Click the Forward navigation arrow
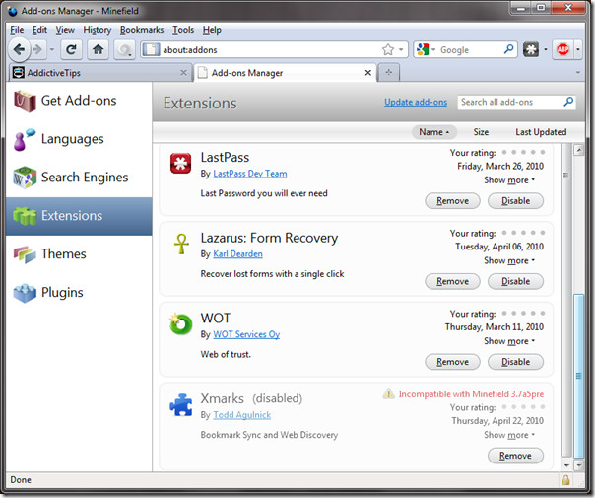Screen dimensions: 595x498 (37, 49)
